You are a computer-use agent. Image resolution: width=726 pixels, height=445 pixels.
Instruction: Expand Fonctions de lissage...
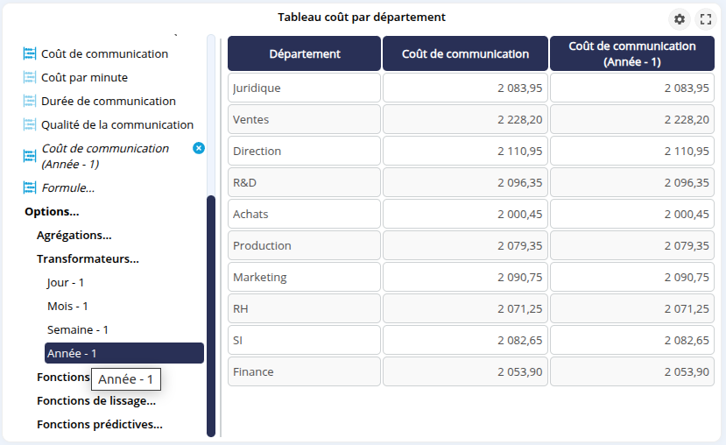click(96, 401)
